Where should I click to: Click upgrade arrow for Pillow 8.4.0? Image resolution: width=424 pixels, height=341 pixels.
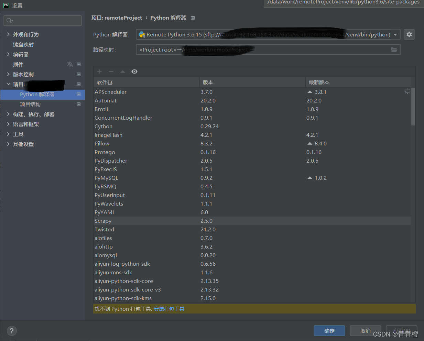(x=310, y=143)
